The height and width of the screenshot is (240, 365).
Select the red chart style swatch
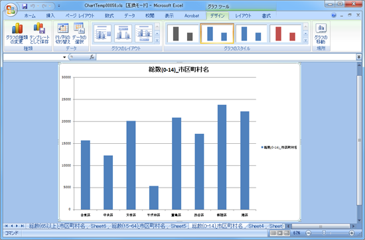pos(285,34)
